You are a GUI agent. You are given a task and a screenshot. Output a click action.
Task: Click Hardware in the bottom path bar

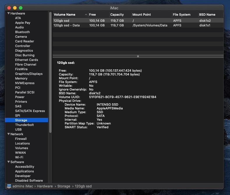45,186
